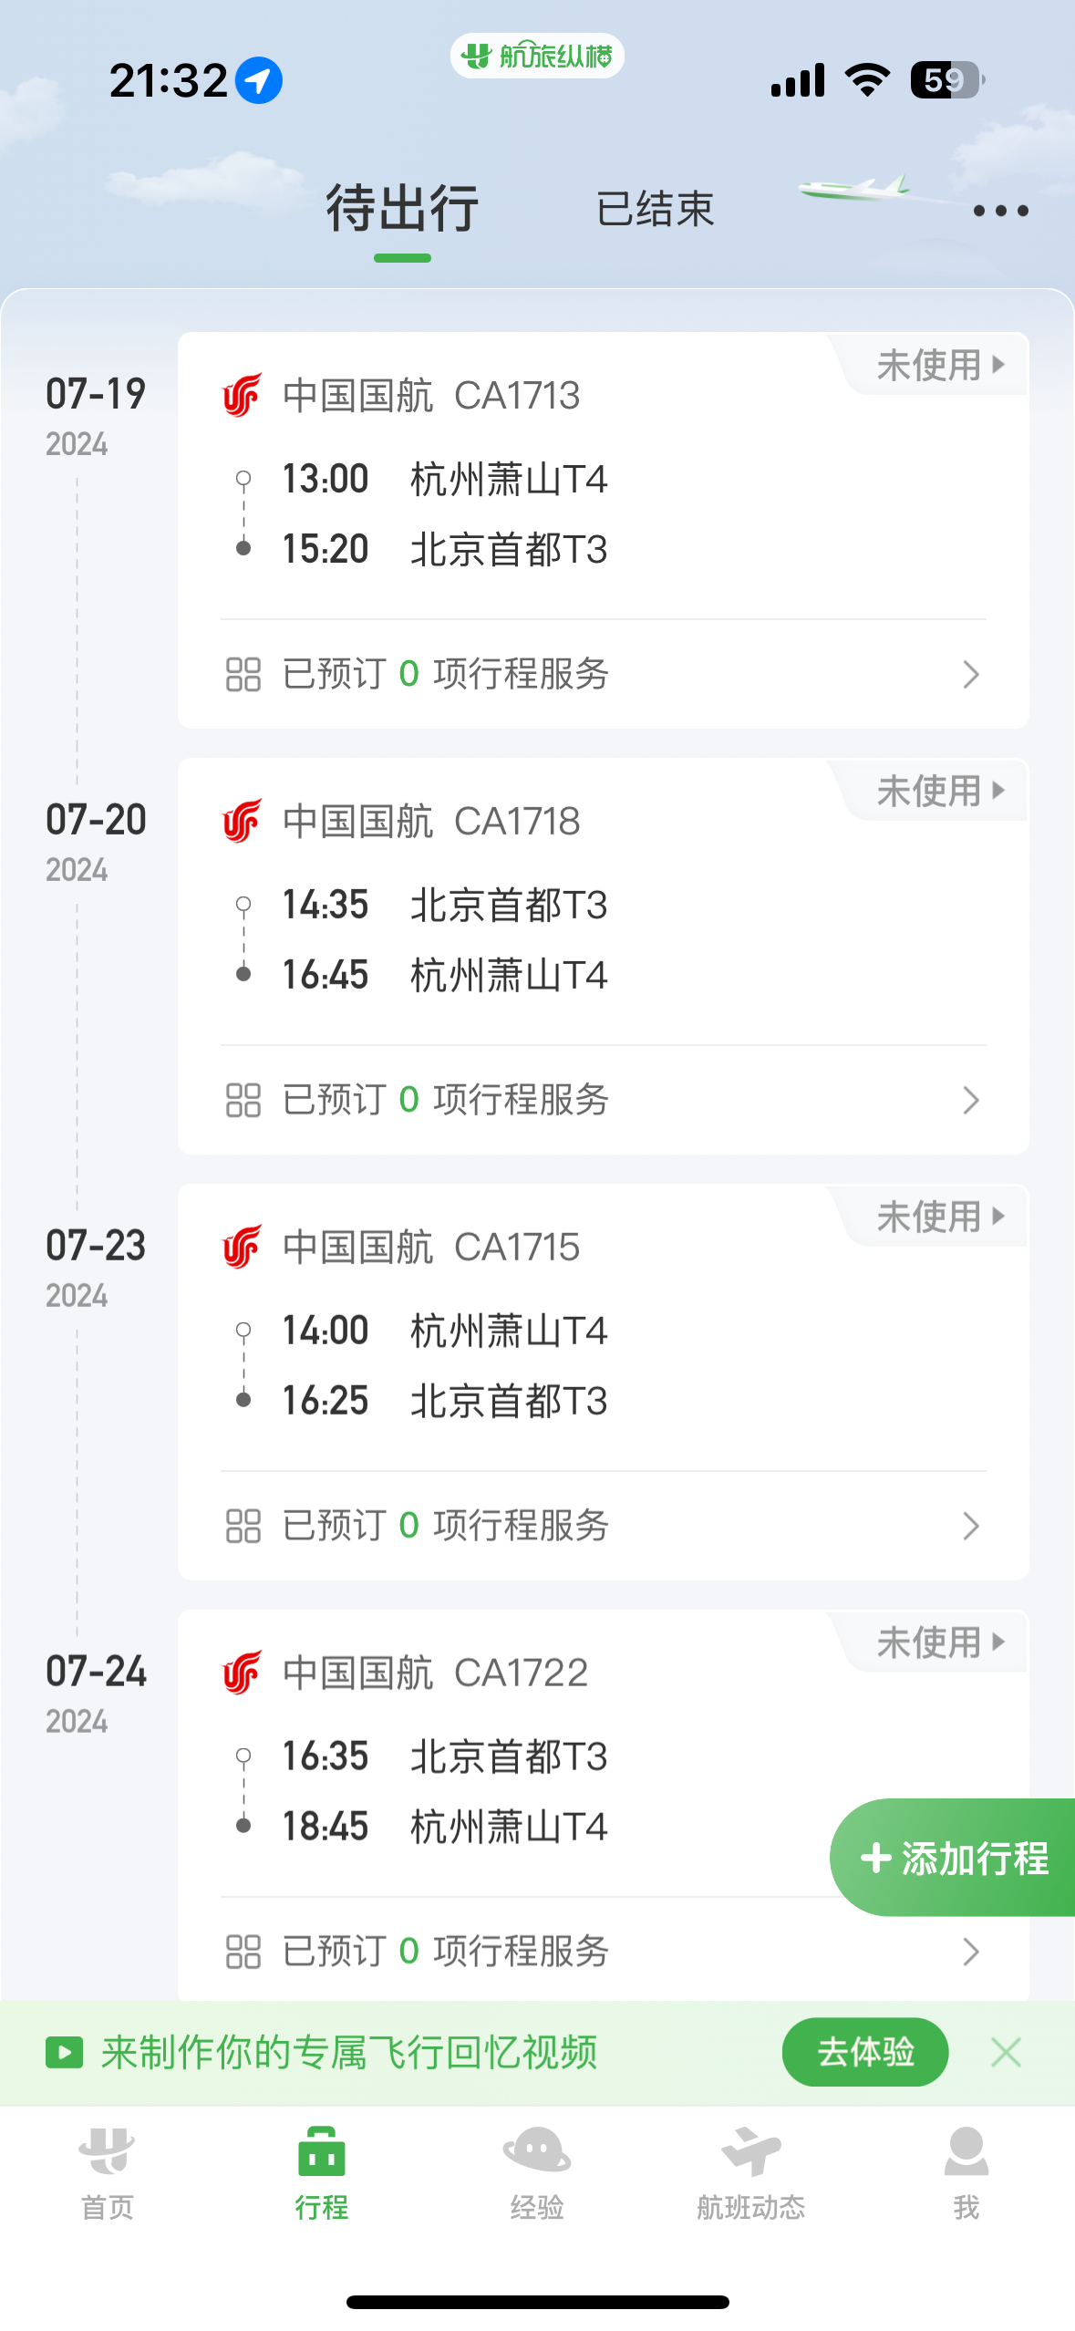The width and height of the screenshot is (1075, 2331).
Task: Dismiss the flight memory video banner
Action: pyautogui.click(x=1006, y=2053)
